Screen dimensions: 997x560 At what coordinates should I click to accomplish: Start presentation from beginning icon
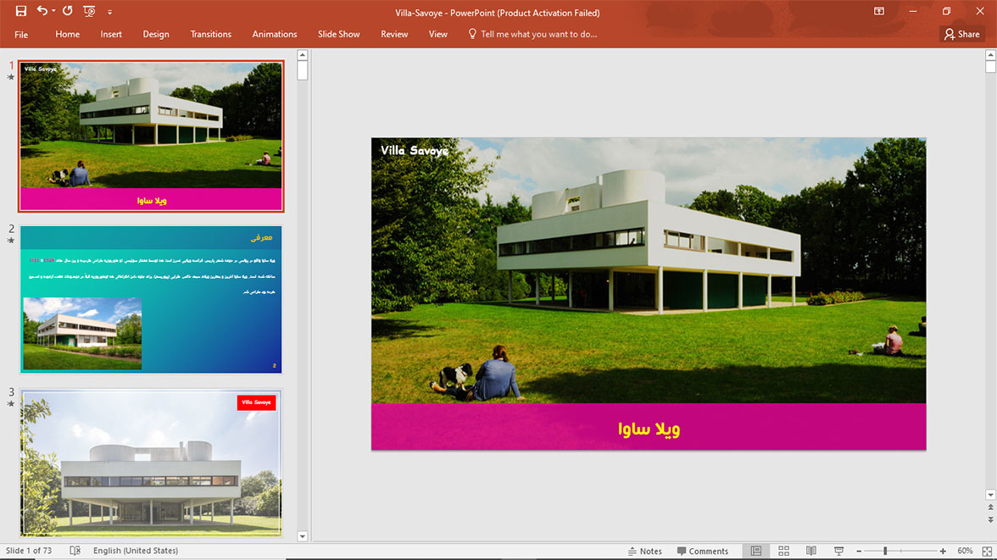(x=89, y=12)
